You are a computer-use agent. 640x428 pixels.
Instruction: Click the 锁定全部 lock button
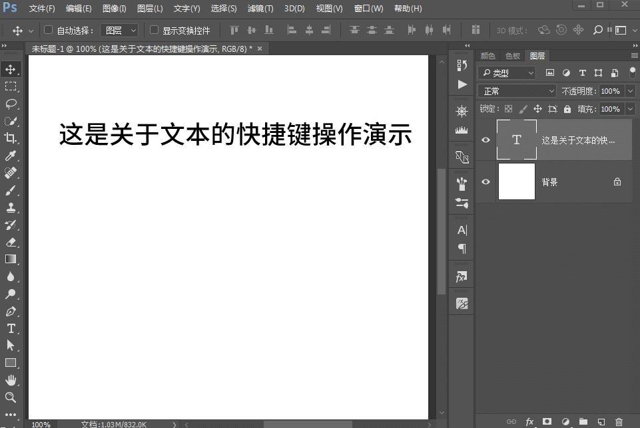point(567,108)
